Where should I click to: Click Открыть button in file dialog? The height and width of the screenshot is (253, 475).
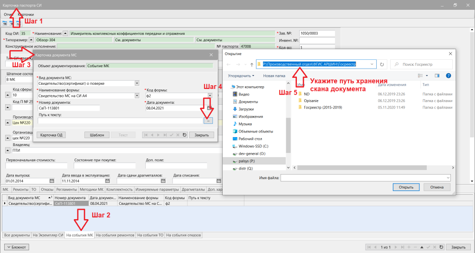[x=406, y=187]
